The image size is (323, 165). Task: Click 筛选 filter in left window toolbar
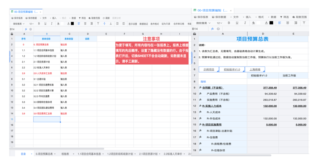tap(82, 18)
